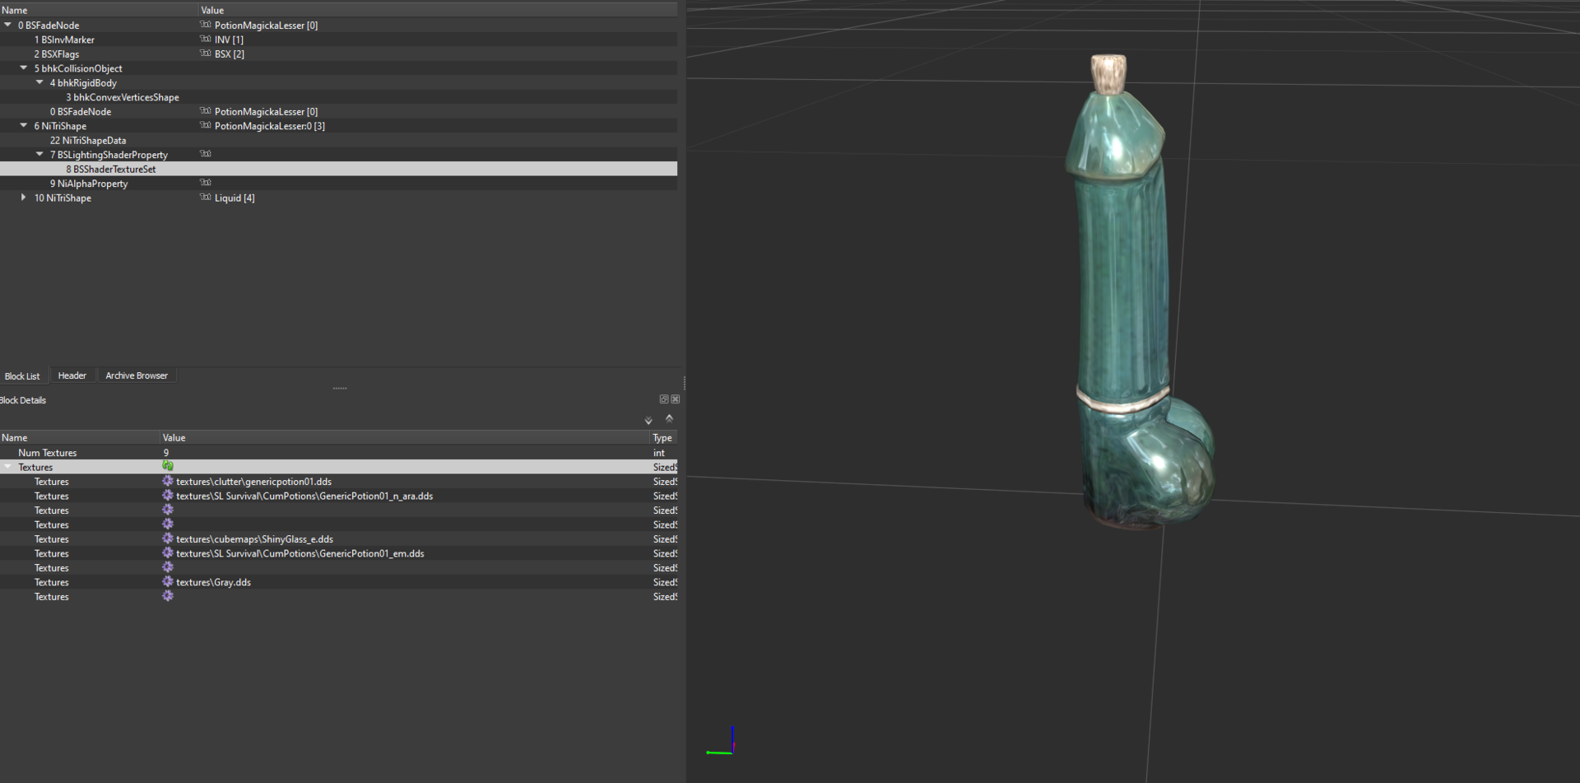Click the GenericPotion01_em.dds texture path
The height and width of the screenshot is (783, 1580).
pos(300,554)
